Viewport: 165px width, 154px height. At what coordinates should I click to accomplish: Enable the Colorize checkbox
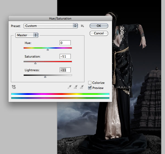tap(90, 83)
